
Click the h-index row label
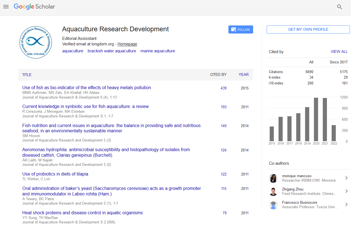click(x=274, y=78)
